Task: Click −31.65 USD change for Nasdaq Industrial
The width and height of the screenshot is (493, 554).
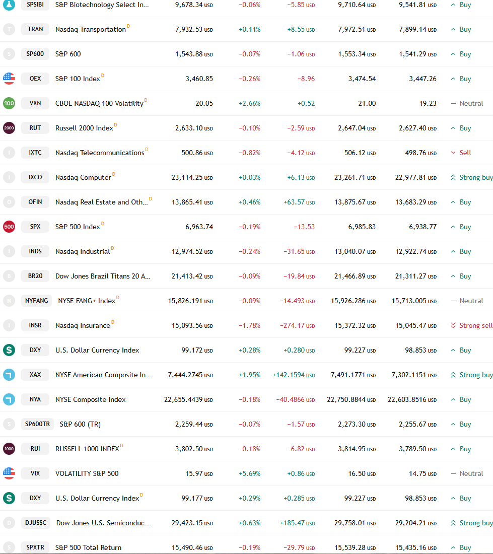Action: (299, 251)
